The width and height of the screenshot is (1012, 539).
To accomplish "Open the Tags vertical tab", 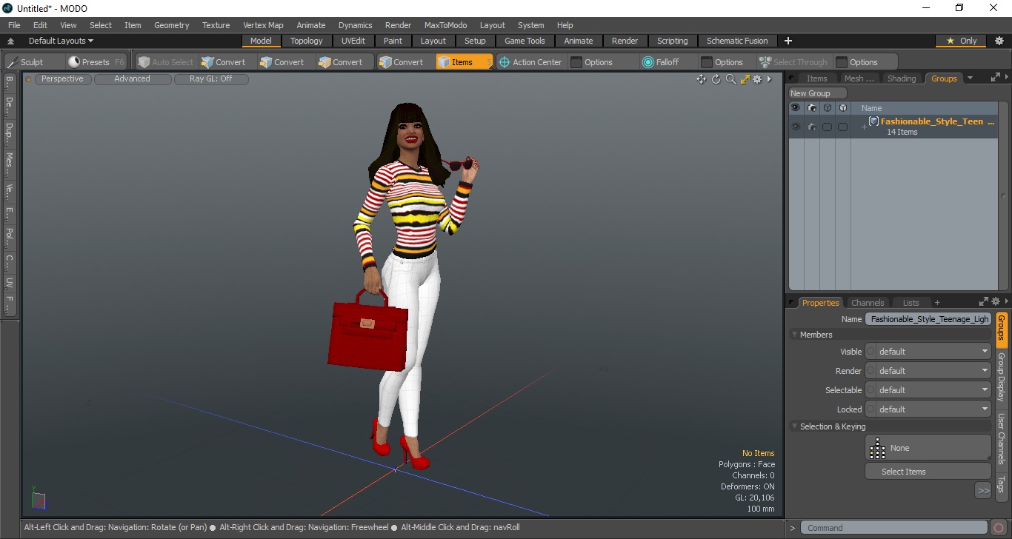I will [1001, 485].
